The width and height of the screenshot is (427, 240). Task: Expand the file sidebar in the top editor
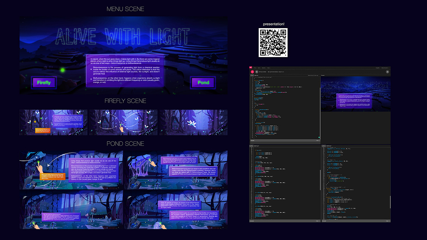pyautogui.click(x=252, y=75)
